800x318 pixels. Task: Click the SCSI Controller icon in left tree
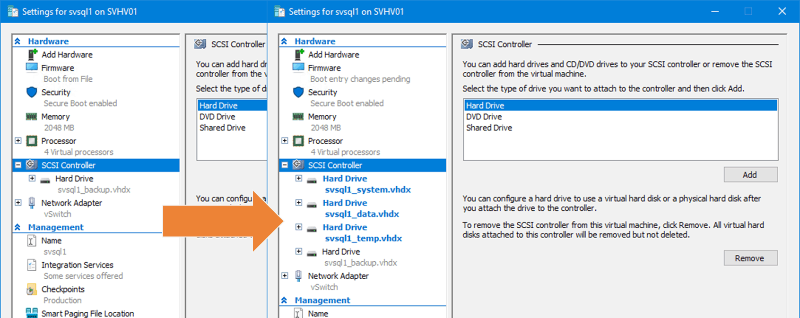(x=32, y=165)
